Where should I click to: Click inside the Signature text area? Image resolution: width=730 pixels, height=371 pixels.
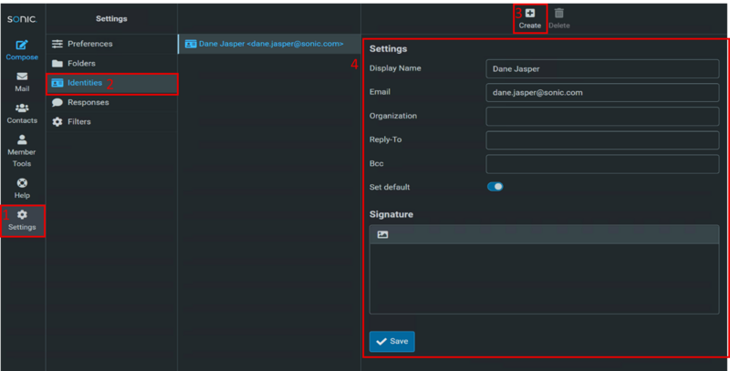click(x=543, y=279)
